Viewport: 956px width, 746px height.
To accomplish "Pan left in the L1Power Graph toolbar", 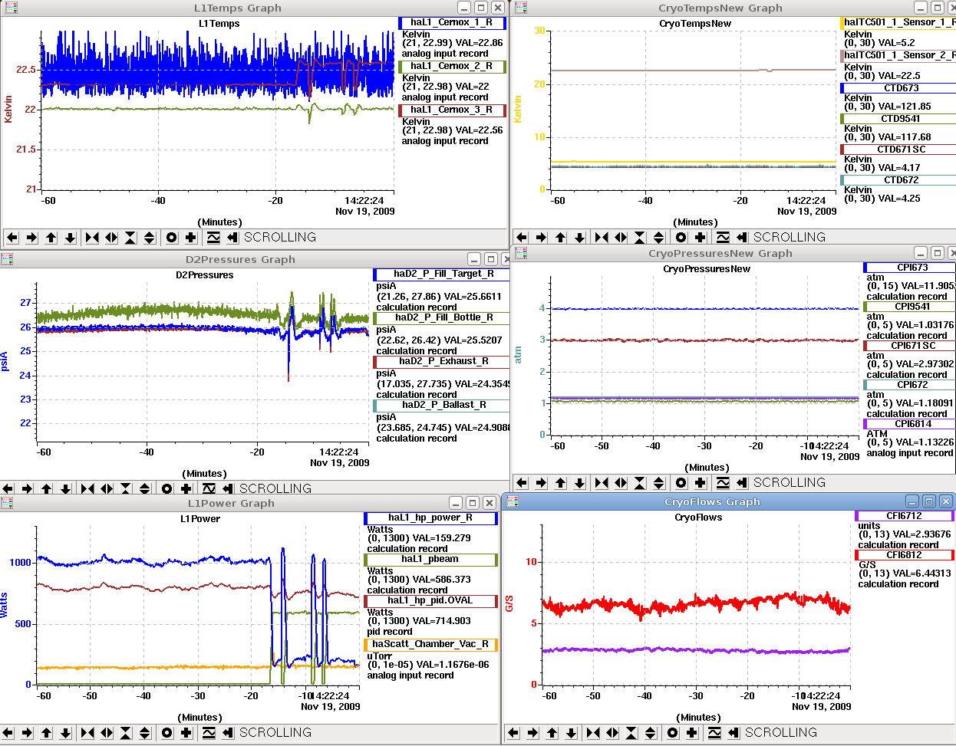I will click(x=8, y=733).
